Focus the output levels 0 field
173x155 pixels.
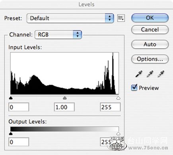tap(19, 142)
